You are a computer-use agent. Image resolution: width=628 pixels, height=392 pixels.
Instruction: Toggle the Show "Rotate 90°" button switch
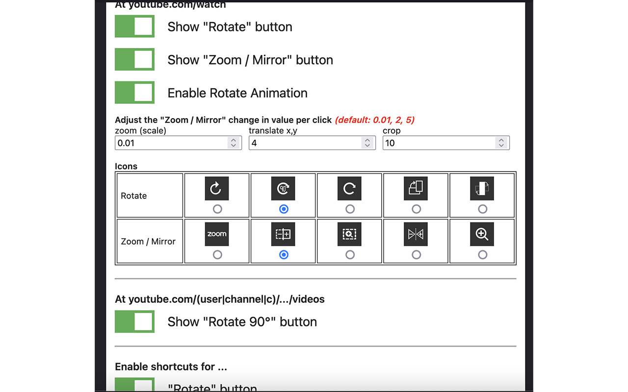pos(134,321)
